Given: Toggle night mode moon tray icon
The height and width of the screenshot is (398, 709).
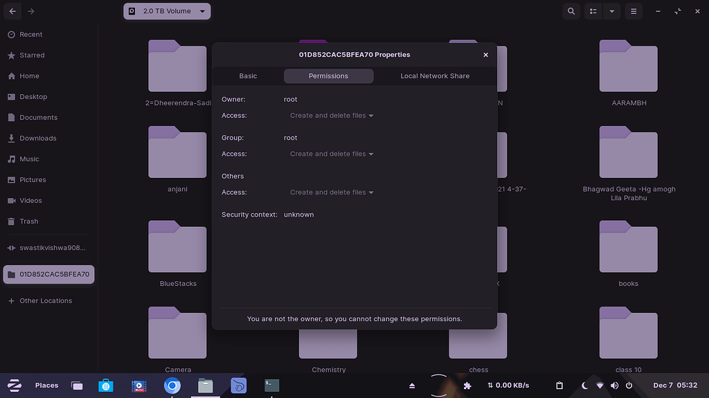Looking at the screenshot, I should click(x=584, y=386).
